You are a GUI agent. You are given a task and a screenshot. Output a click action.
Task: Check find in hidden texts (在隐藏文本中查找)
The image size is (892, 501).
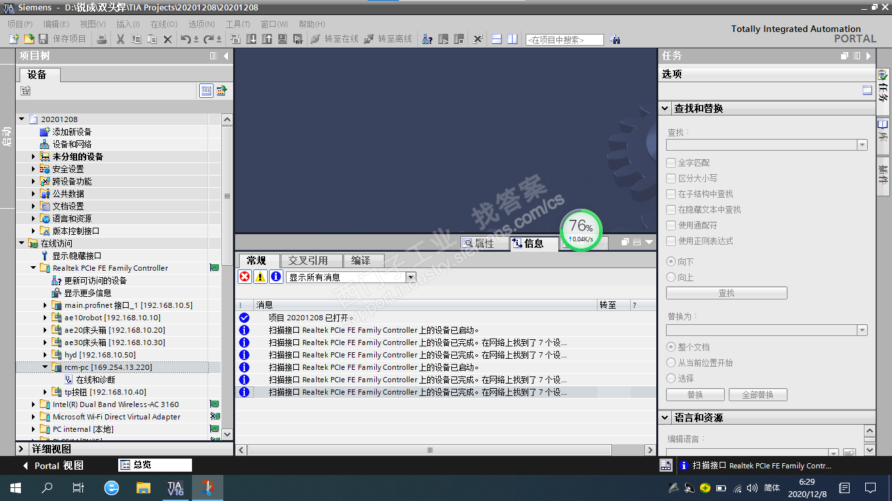pyautogui.click(x=671, y=209)
